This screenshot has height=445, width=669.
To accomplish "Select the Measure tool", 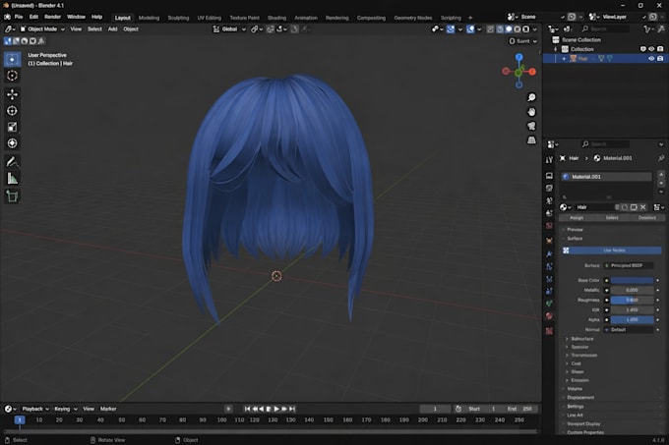I will point(12,179).
